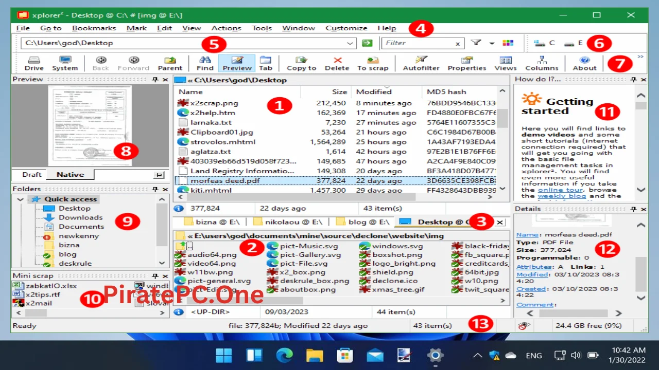
Task: Send the selection To scrap
Action: 373,63
